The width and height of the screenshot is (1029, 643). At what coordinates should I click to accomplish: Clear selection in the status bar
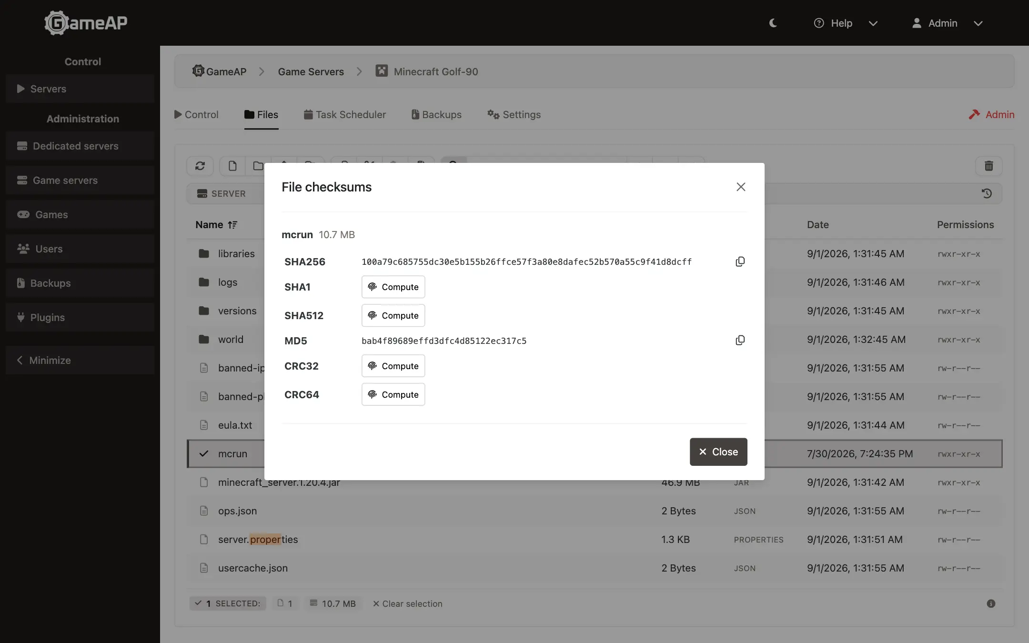coord(407,603)
